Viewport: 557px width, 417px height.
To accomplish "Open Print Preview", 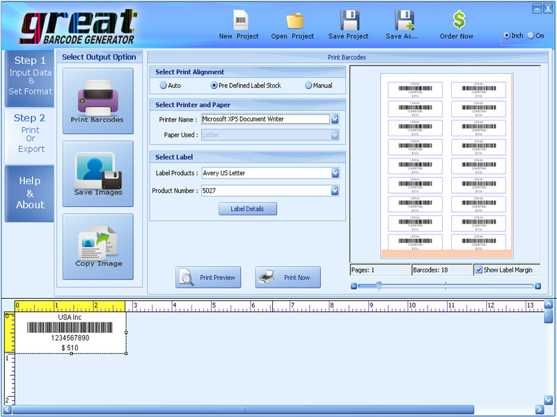I will click(x=208, y=277).
